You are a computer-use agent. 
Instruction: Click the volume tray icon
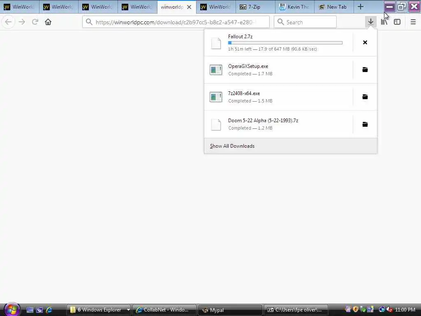(389, 309)
